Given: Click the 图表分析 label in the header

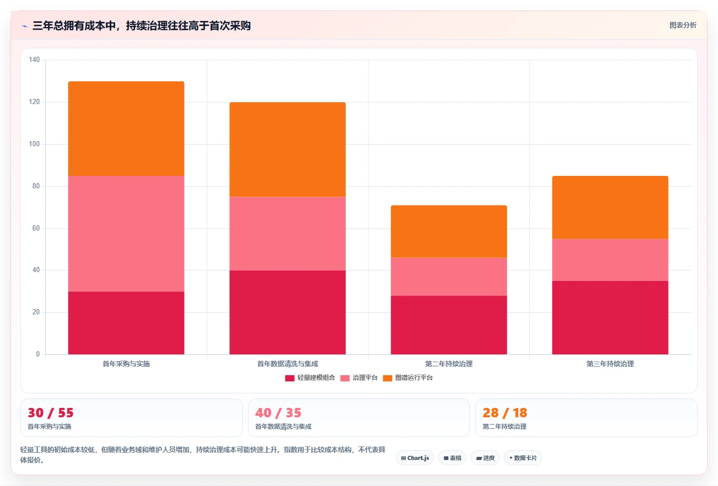Looking at the screenshot, I should pyautogui.click(x=683, y=25).
